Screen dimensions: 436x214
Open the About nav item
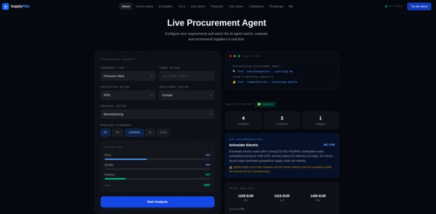pos(125,6)
